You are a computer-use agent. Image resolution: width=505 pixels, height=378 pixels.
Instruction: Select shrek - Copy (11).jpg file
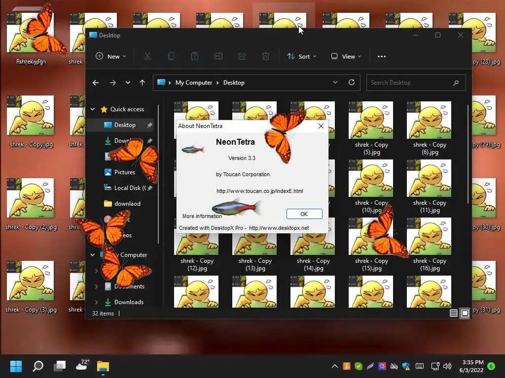[430, 187]
